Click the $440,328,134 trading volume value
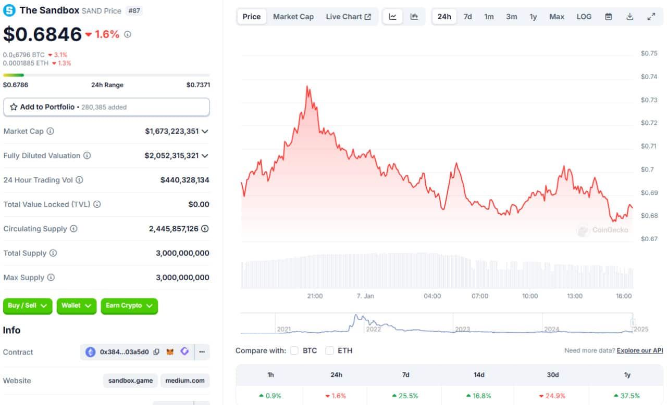Image resolution: width=667 pixels, height=405 pixels. click(185, 180)
